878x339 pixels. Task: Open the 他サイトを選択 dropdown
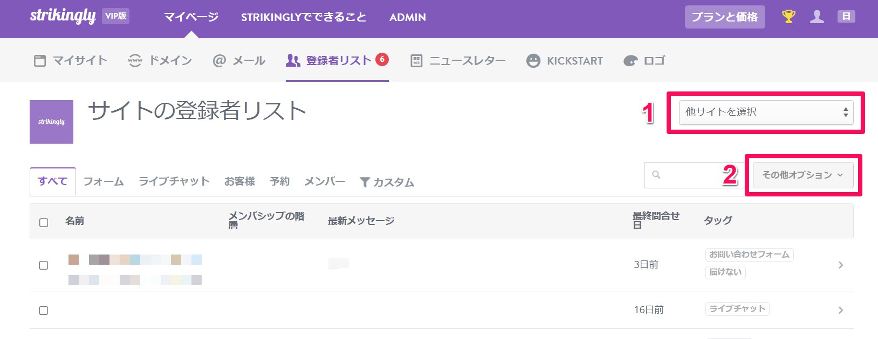click(x=766, y=112)
